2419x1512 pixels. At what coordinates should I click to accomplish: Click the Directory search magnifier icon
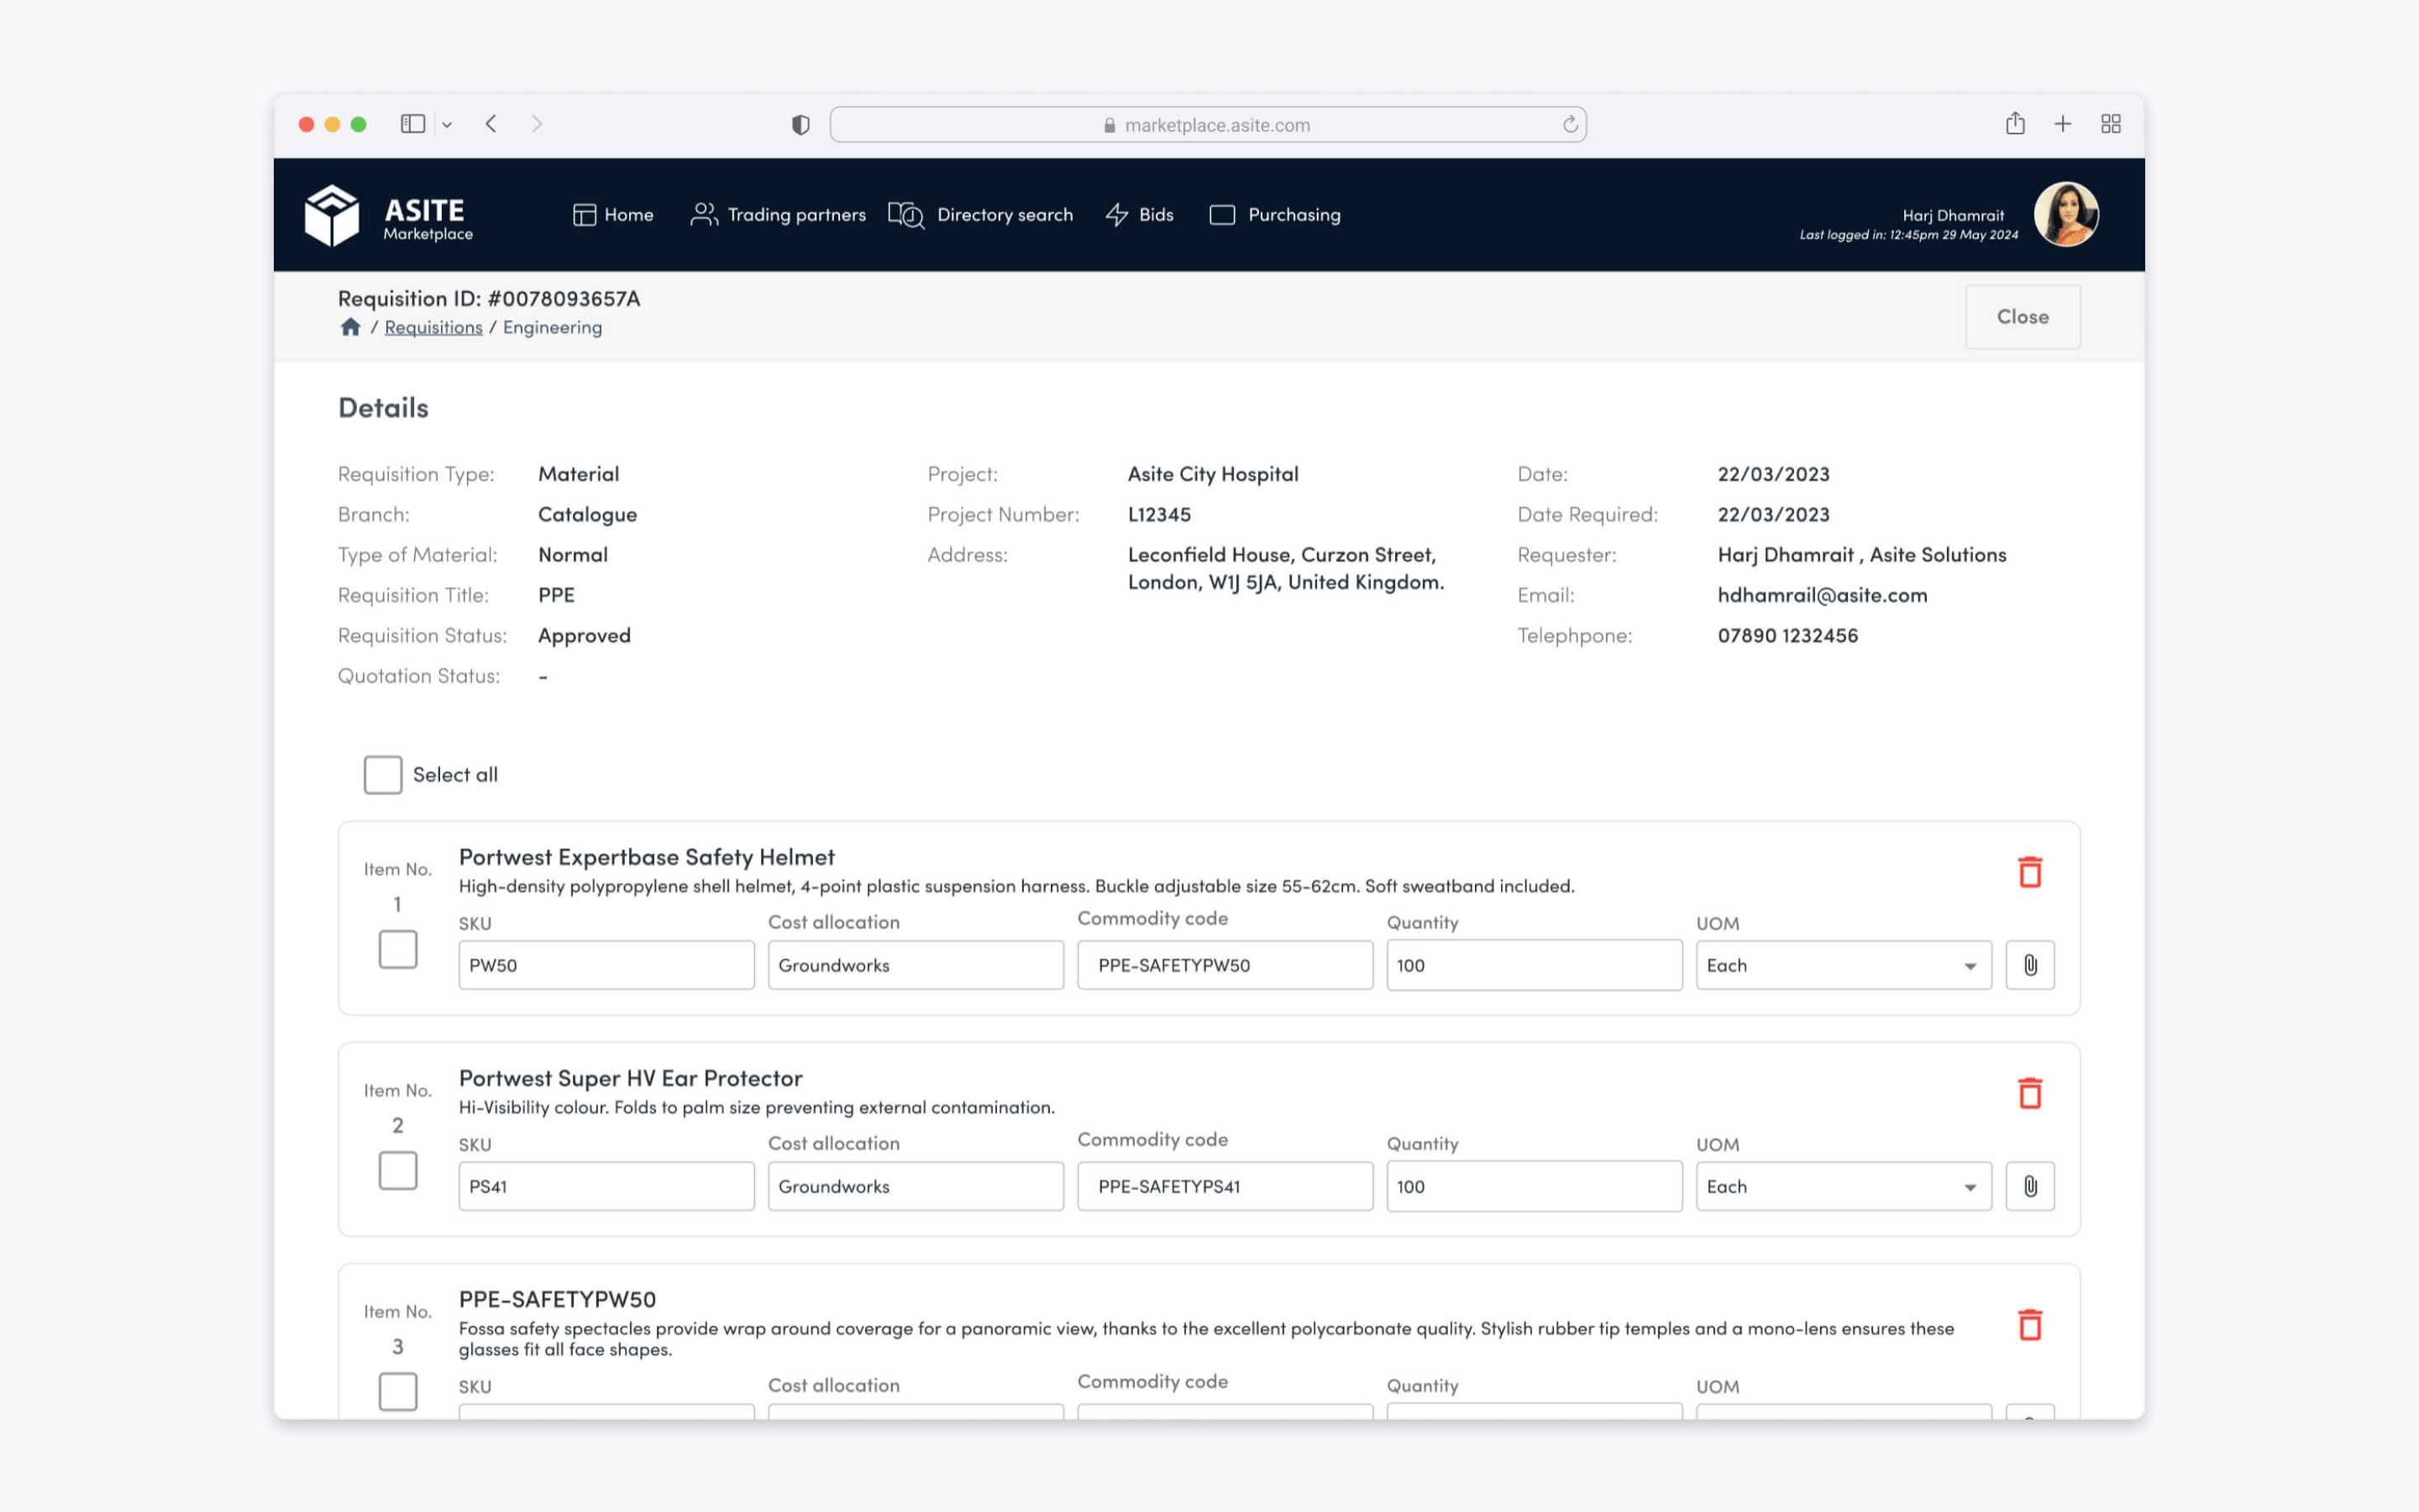[x=906, y=215]
